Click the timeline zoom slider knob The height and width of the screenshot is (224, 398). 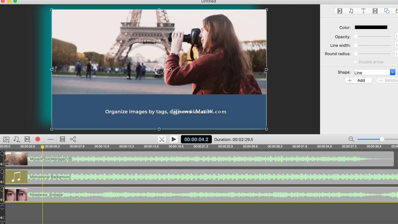tap(382, 139)
